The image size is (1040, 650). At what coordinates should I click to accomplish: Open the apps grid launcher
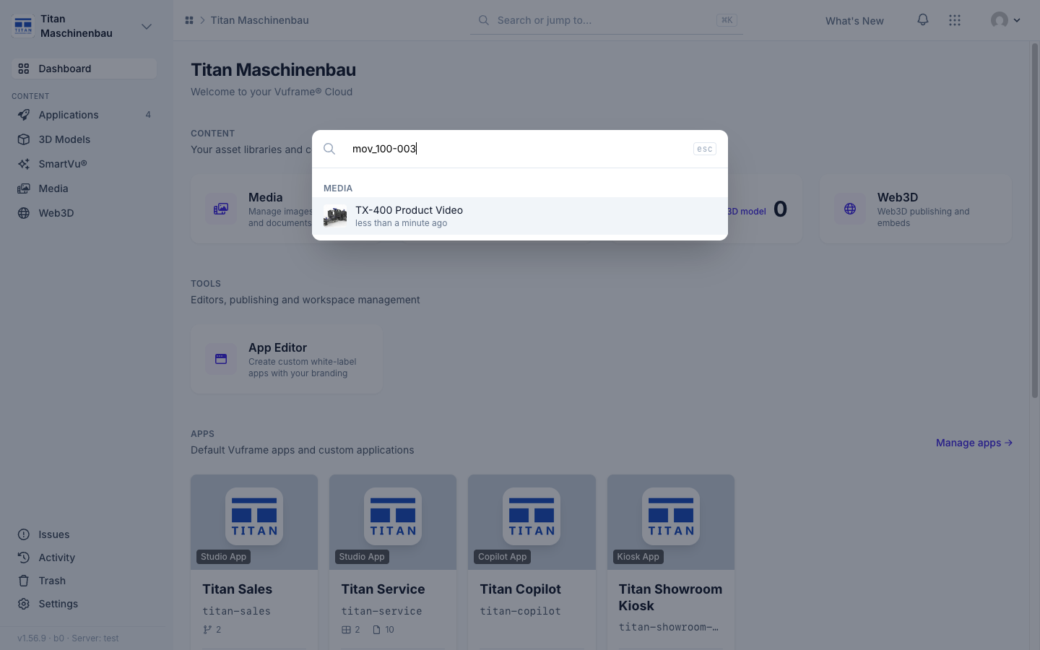click(955, 20)
